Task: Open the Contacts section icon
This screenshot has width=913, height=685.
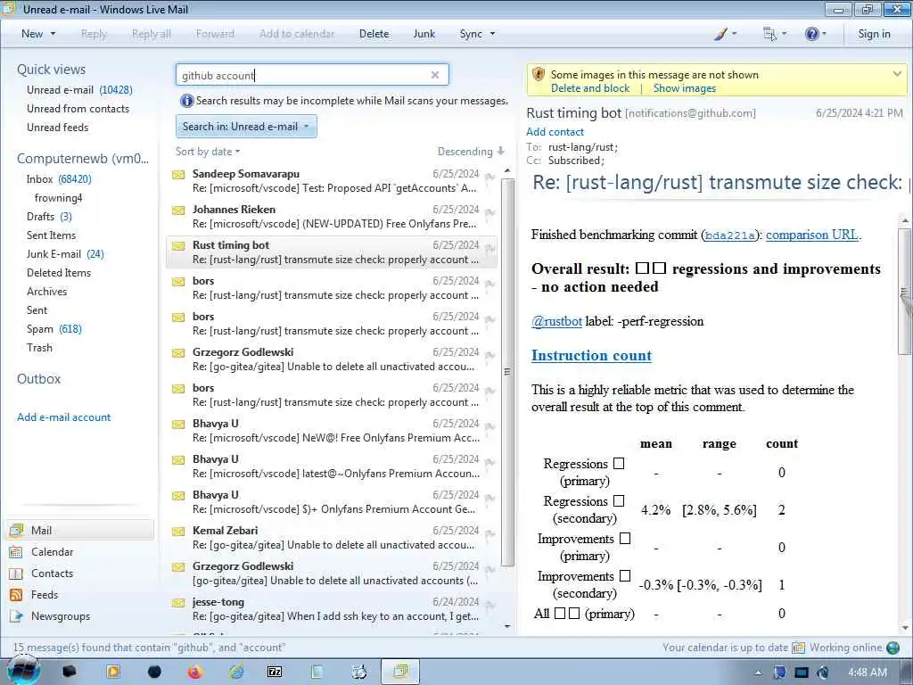Action: 16,574
